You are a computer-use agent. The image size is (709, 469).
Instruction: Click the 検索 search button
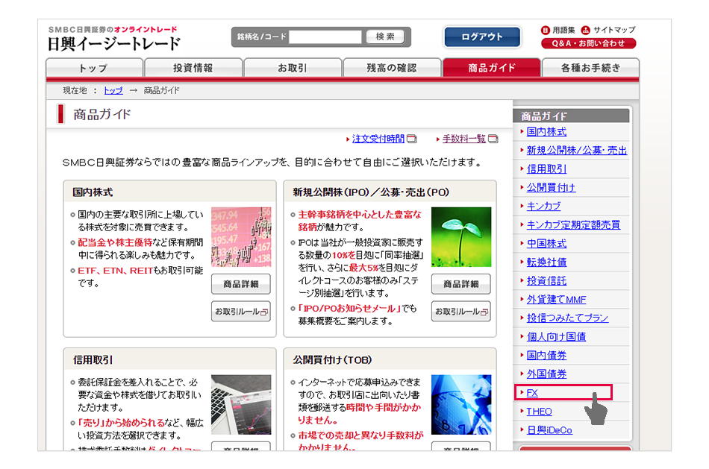(x=385, y=37)
